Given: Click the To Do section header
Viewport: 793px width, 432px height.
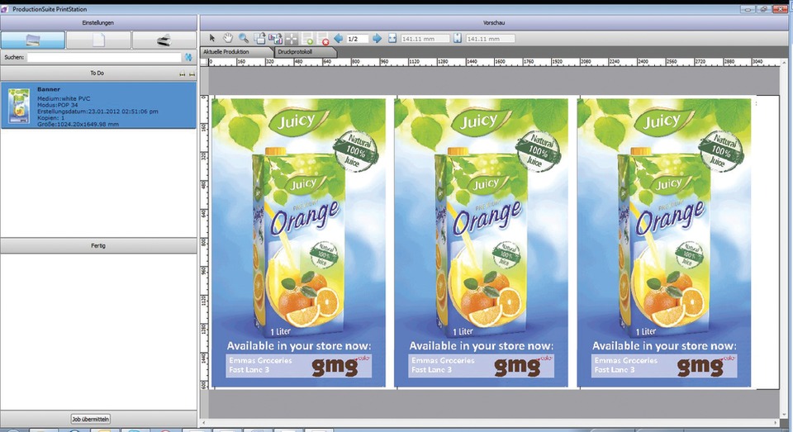Looking at the screenshot, I should click(98, 74).
